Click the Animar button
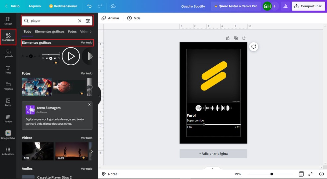Viewport: 327px width, 179px height. (110, 18)
